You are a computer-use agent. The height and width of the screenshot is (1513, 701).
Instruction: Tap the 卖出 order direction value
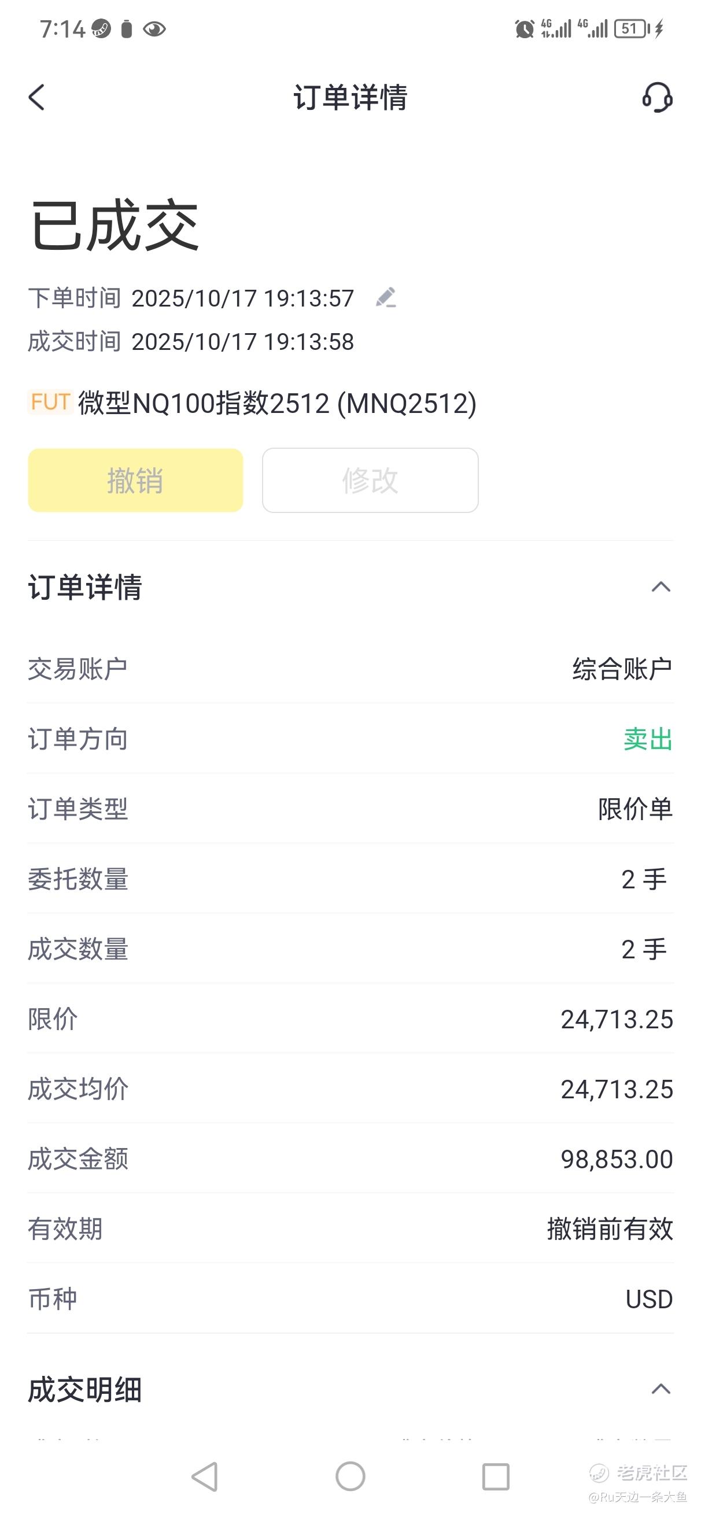648,739
